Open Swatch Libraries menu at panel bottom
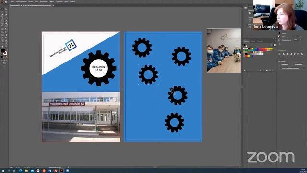Screen dimensions: 307x173 pos(245,70)
